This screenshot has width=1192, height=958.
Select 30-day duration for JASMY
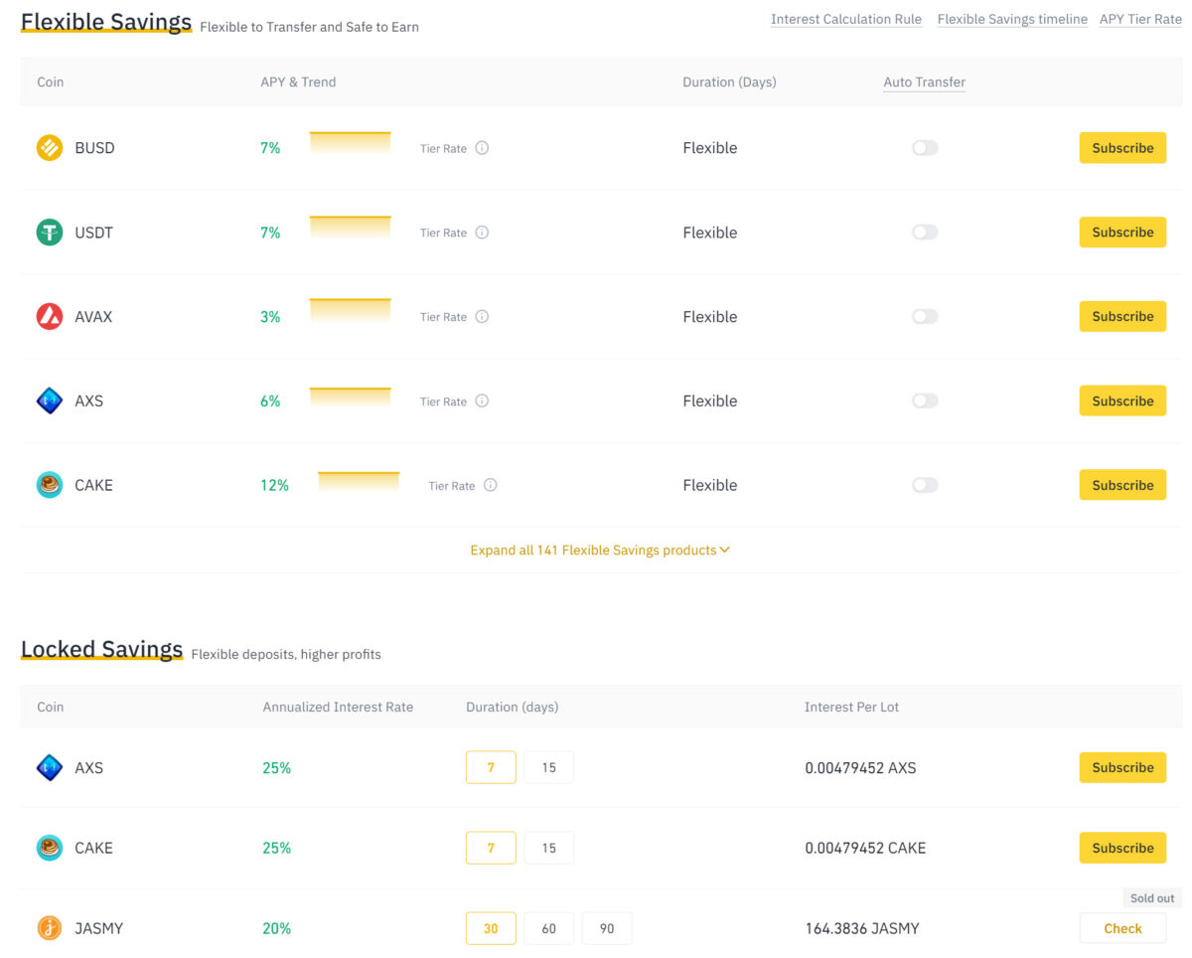pyautogui.click(x=491, y=928)
